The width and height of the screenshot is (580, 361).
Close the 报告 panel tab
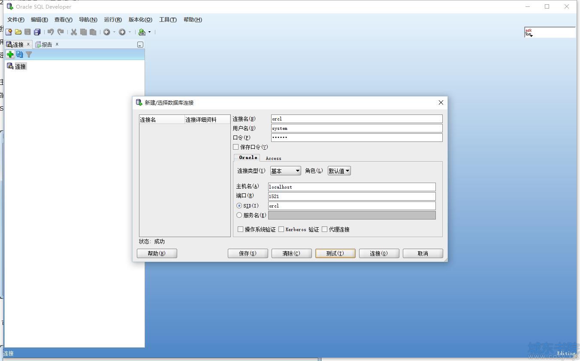57,44
